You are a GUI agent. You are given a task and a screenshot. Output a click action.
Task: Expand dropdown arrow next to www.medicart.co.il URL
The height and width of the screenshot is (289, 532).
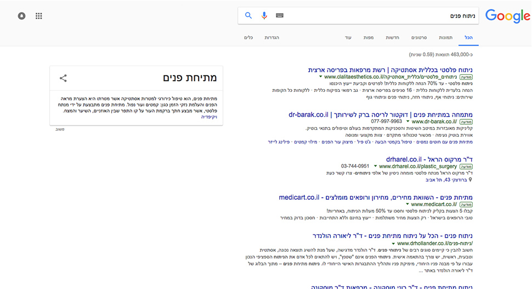(407, 204)
